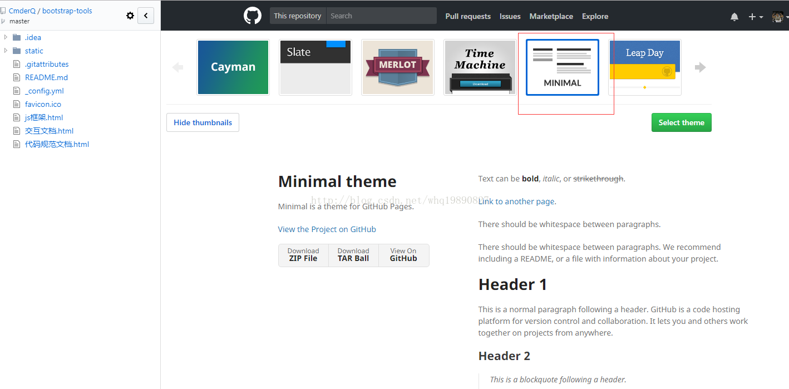Go to Issues
Viewport: 789px width, 389px height.
coord(510,16)
